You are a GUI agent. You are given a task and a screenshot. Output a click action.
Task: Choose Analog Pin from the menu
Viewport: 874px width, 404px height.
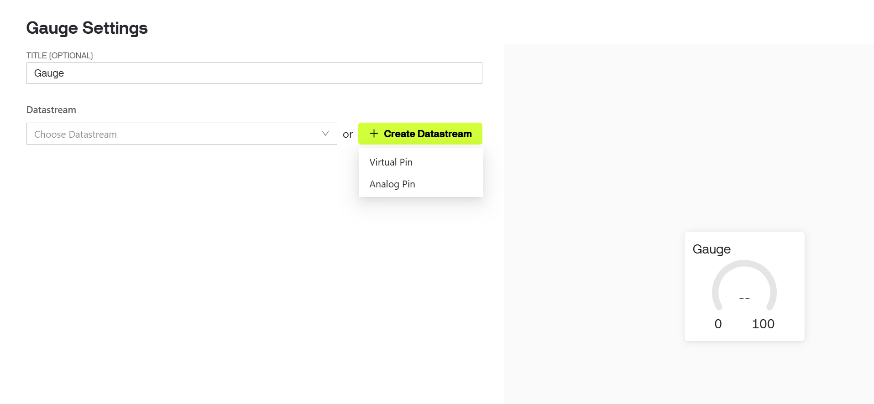393,184
